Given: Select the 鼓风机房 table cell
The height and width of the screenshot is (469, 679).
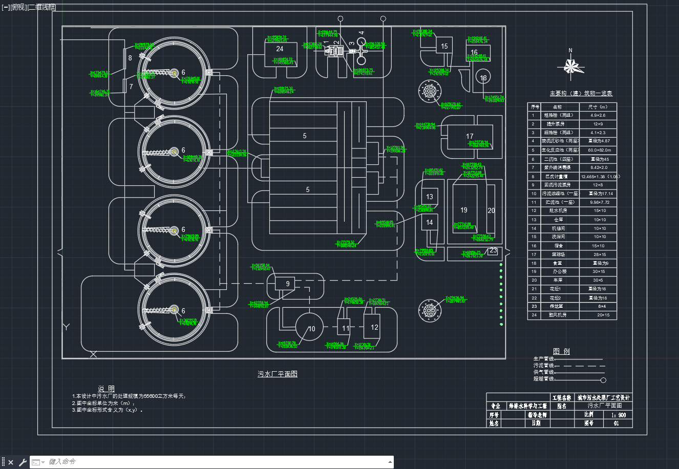Looking at the screenshot, I should [x=559, y=315].
